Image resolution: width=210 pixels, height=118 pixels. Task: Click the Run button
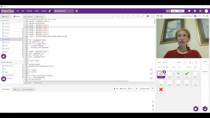116,89
